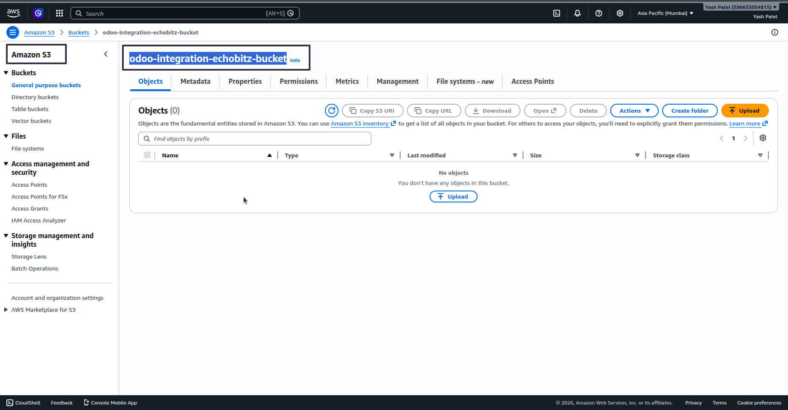Go to Buckets breadcrumb link

click(79, 32)
